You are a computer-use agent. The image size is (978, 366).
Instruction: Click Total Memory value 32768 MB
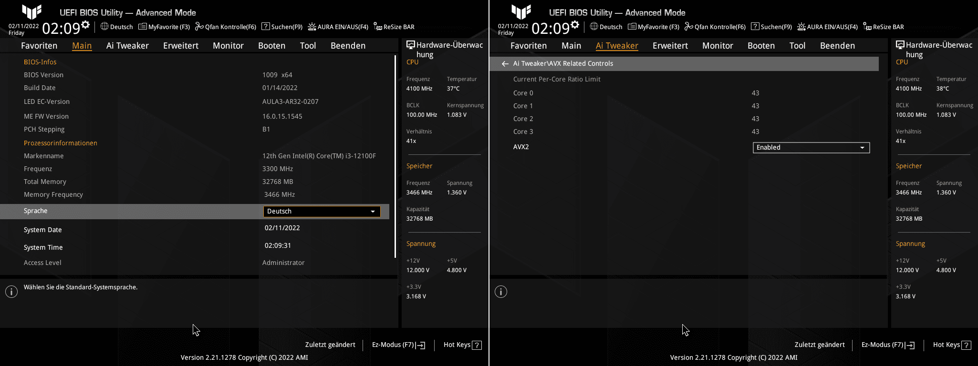click(x=278, y=182)
